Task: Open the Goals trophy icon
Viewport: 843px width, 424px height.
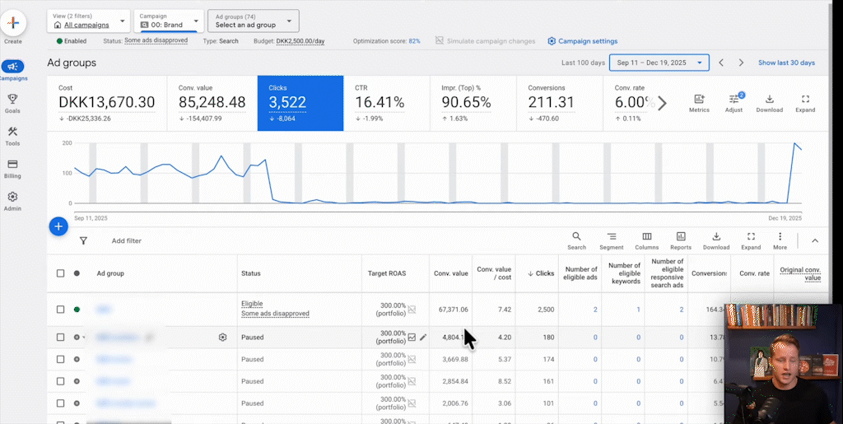Action: 12,100
